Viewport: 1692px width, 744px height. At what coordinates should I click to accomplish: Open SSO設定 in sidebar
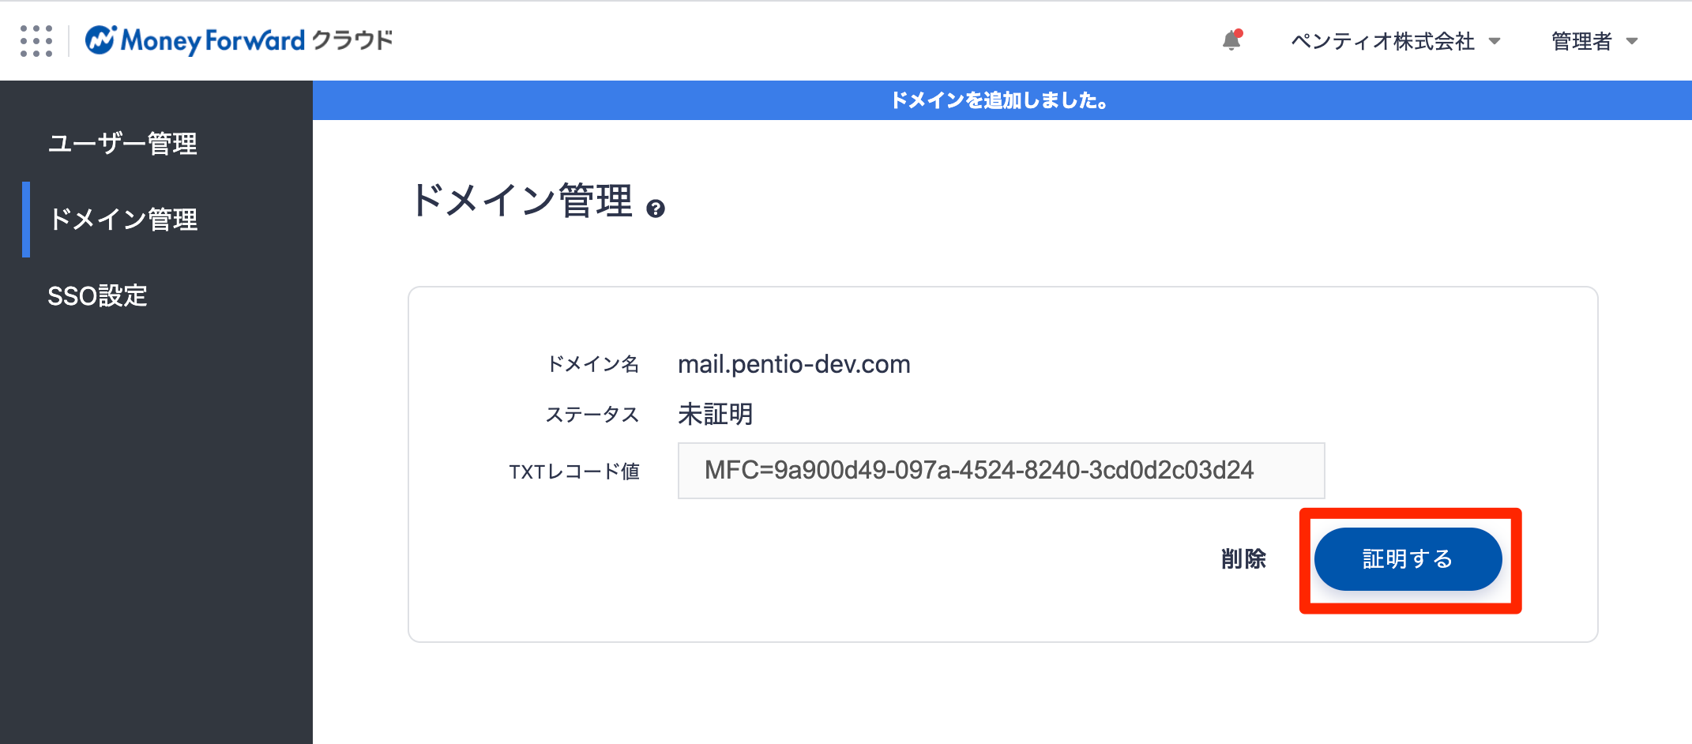coord(97,295)
